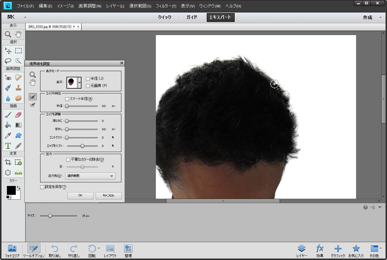Select the Recompose tool

18,162
